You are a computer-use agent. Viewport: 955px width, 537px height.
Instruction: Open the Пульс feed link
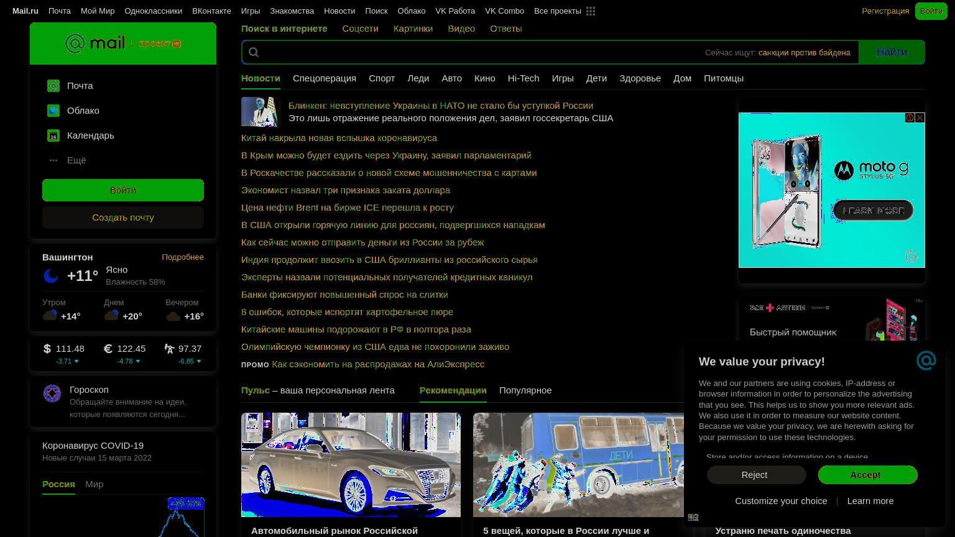(x=256, y=390)
